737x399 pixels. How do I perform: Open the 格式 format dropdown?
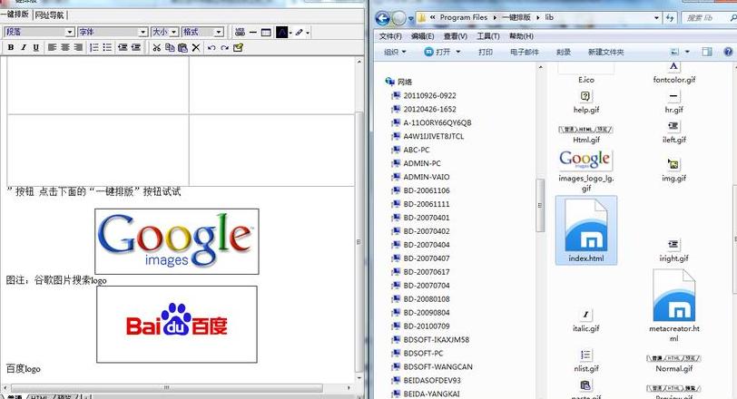tap(202, 32)
